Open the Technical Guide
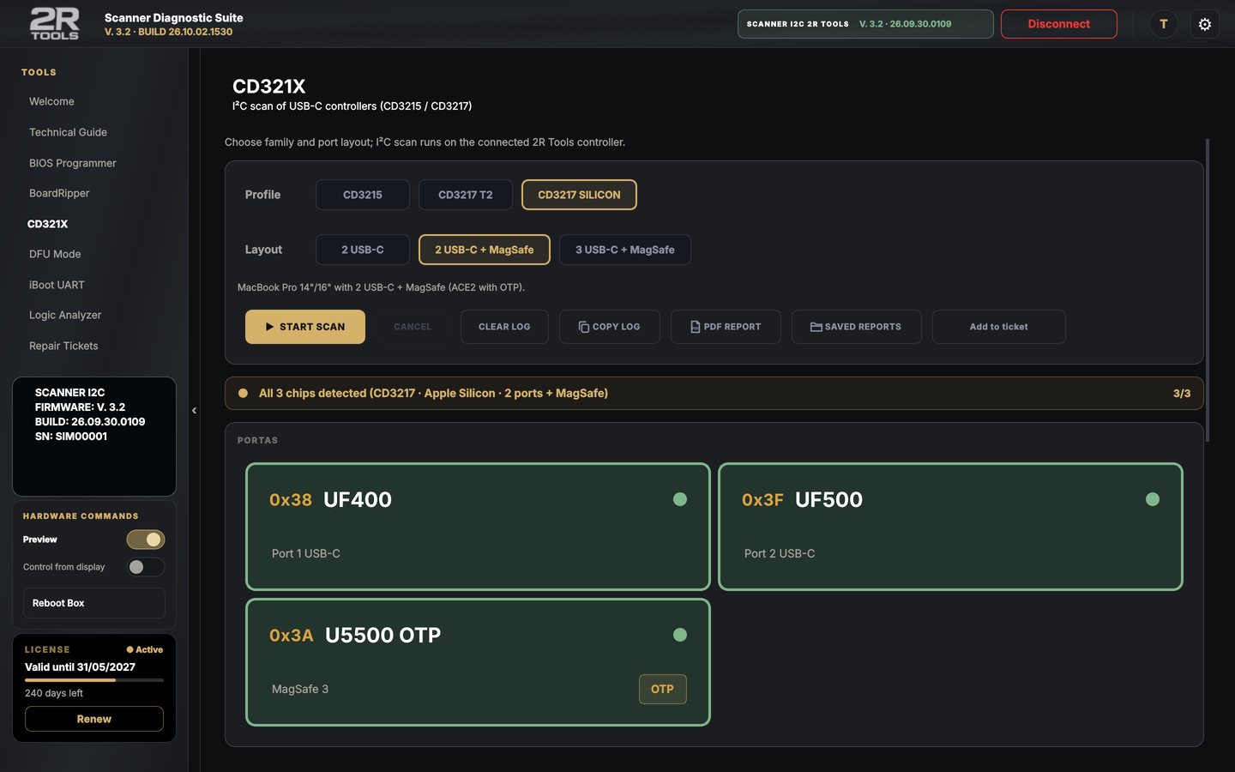The height and width of the screenshot is (772, 1235). [68, 132]
